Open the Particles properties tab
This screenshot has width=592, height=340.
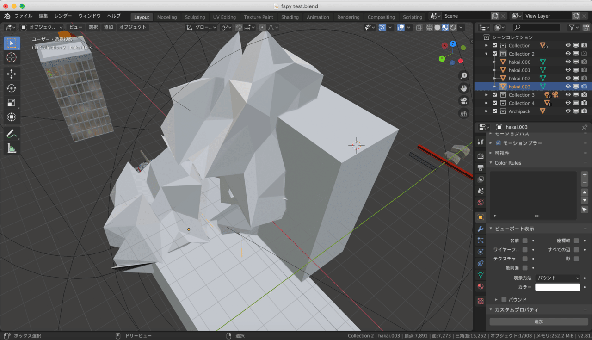[x=481, y=240]
